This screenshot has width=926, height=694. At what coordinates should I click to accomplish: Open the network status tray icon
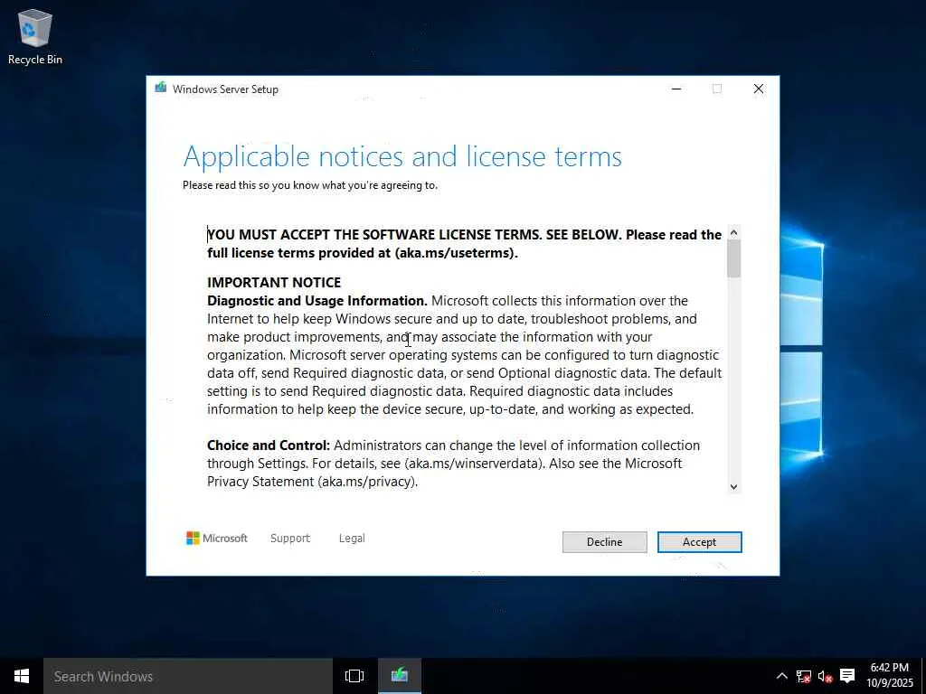803,676
